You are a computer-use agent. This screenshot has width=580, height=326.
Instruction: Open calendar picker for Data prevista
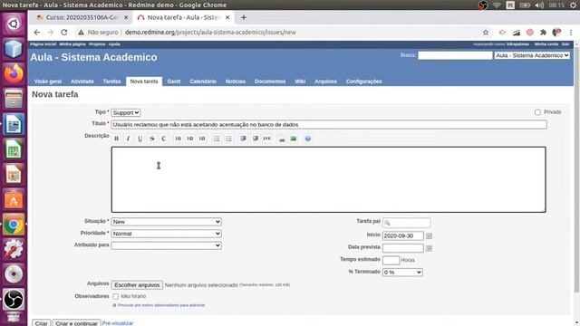click(x=429, y=248)
